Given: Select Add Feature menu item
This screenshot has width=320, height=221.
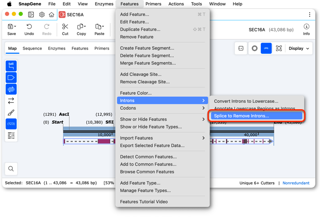Looking at the screenshot, I should (x=163, y=15).
